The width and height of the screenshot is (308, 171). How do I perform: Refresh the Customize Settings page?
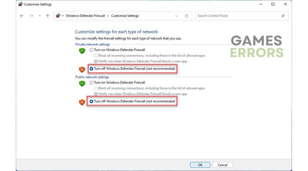(x=187, y=16)
